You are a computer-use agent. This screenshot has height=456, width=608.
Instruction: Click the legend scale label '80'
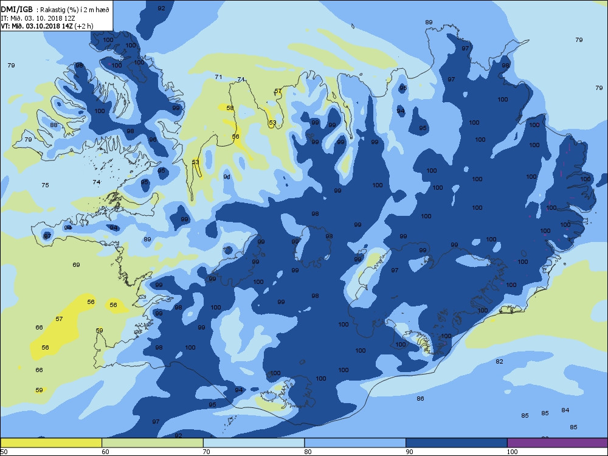308,452
